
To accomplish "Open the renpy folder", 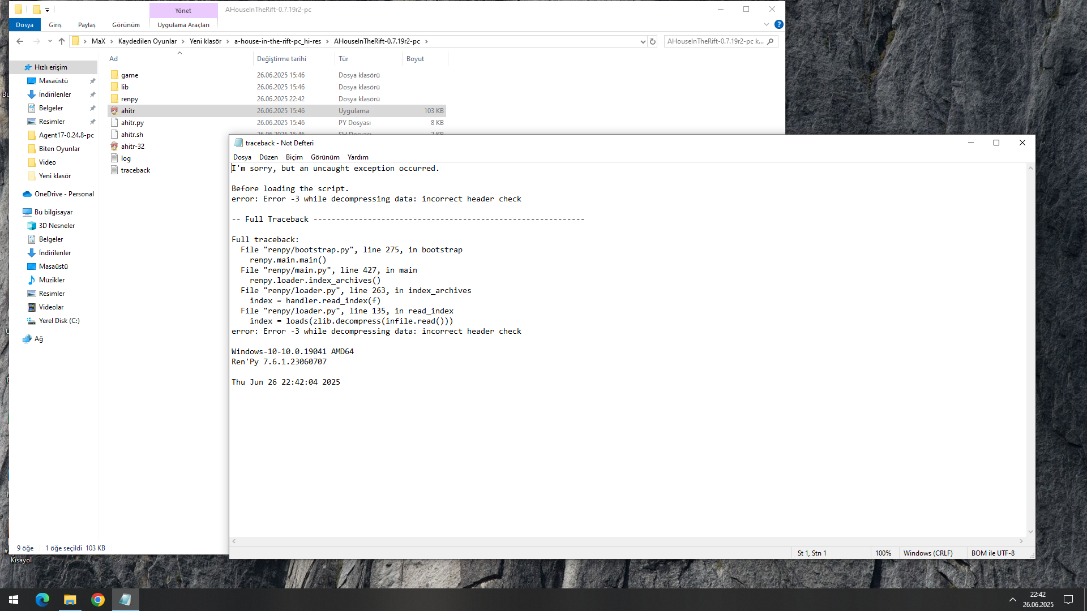I will (x=129, y=99).
